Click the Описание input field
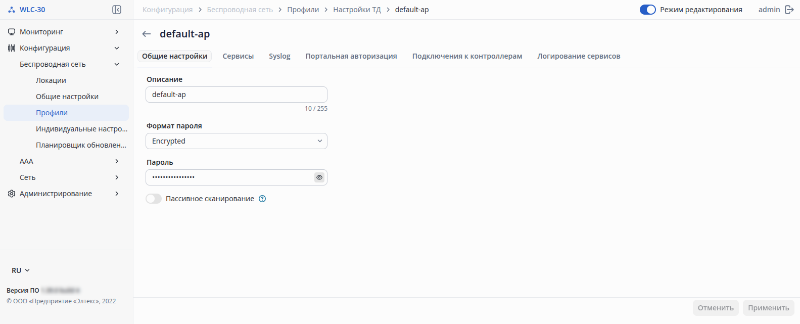This screenshot has height=324, width=800. tap(237, 95)
